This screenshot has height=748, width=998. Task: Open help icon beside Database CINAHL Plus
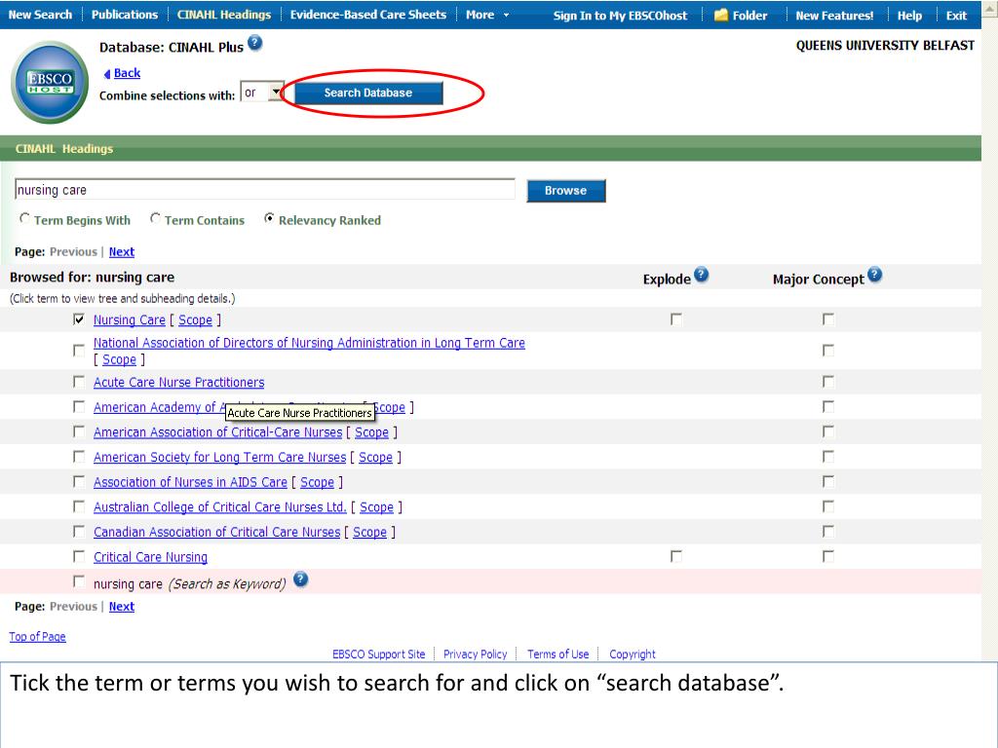click(254, 43)
